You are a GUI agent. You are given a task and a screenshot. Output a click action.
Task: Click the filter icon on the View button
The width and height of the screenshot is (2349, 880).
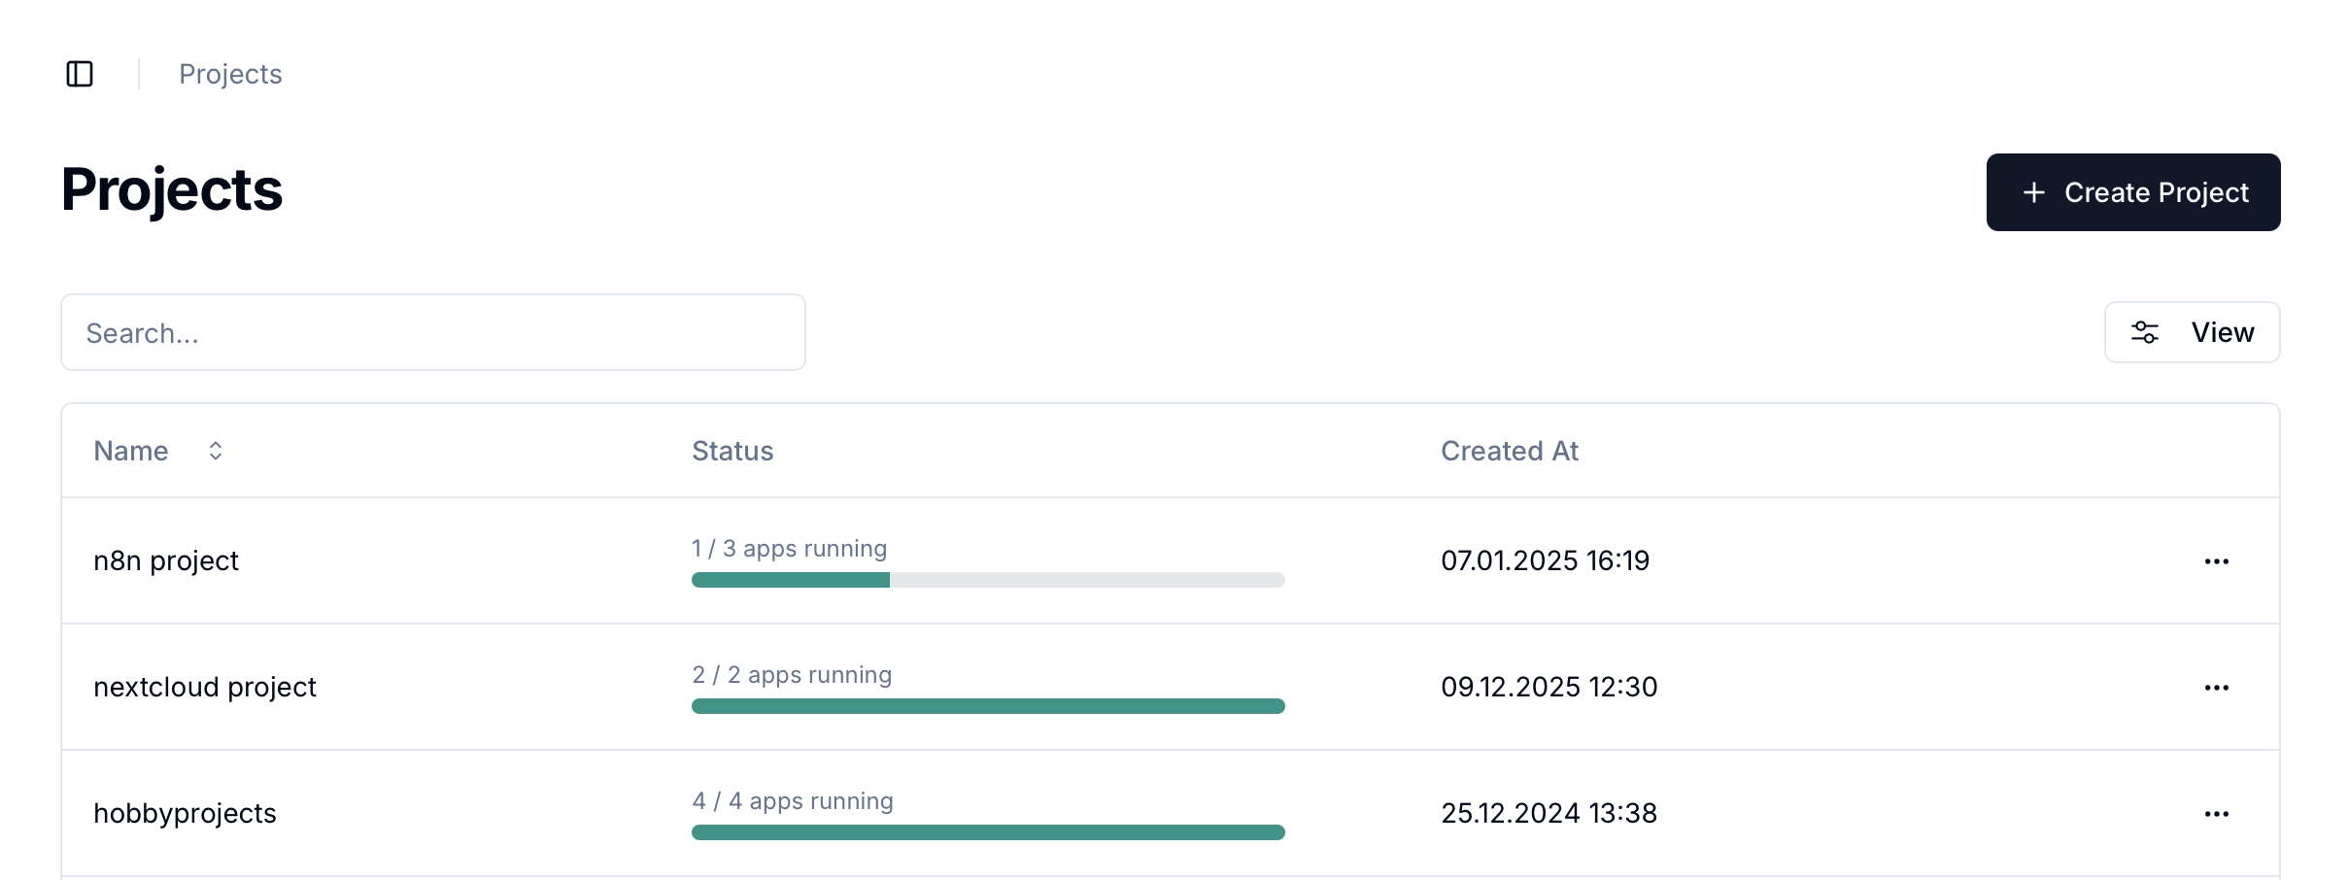pyautogui.click(x=2145, y=331)
